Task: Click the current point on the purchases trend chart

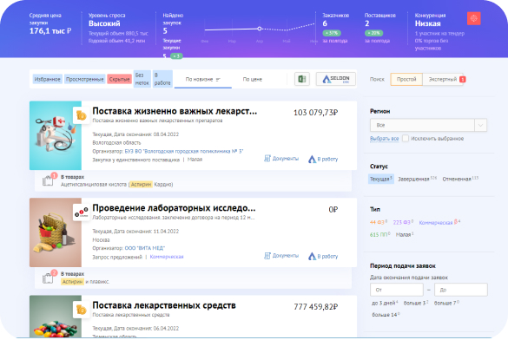Action: coord(259,29)
